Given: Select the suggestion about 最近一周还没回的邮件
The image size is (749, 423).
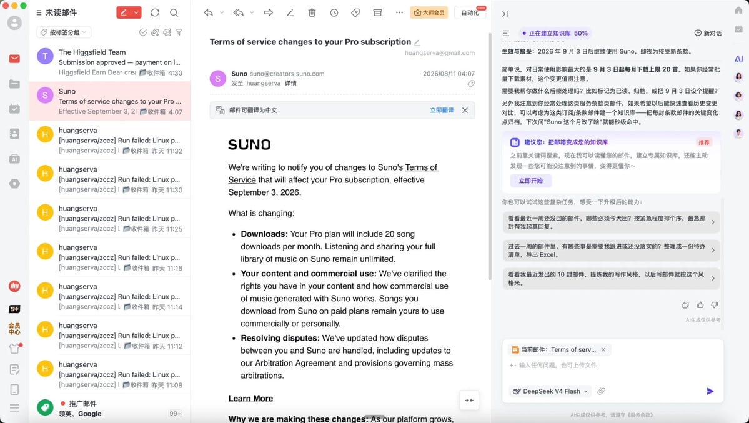Looking at the screenshot, I should click(x=611, y=222).
